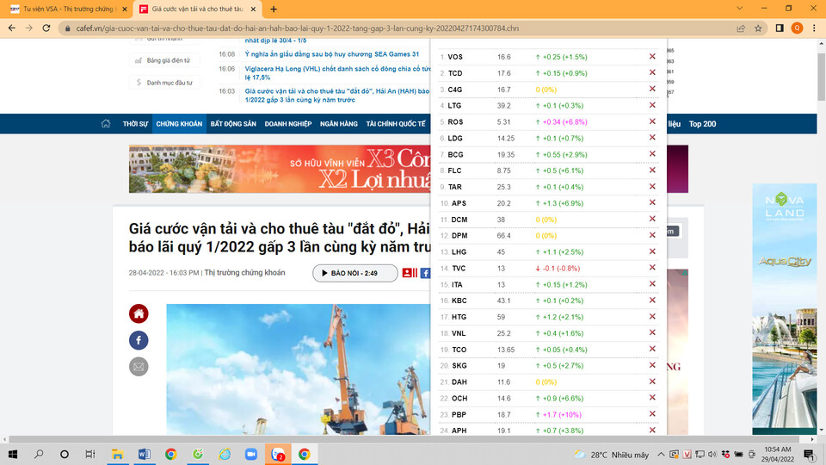This screenshot has height=465, width=826.
Task: Go back to previous page
Action: [x=11, y=28]
